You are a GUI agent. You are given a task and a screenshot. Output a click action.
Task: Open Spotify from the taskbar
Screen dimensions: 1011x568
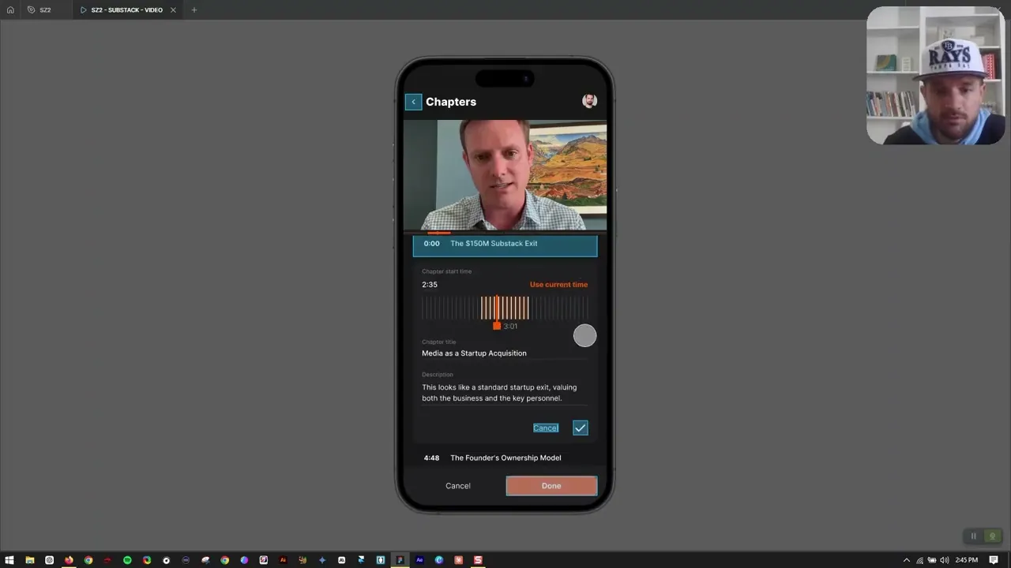[x=127, y=560]
